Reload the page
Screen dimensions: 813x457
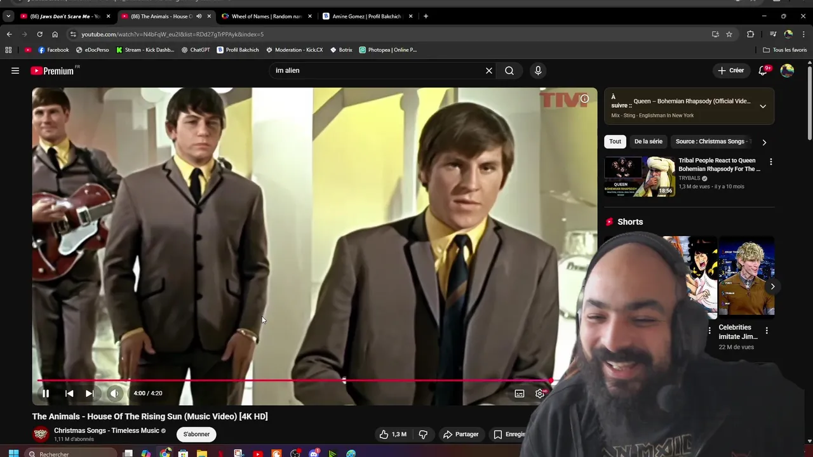click(39, 34)
